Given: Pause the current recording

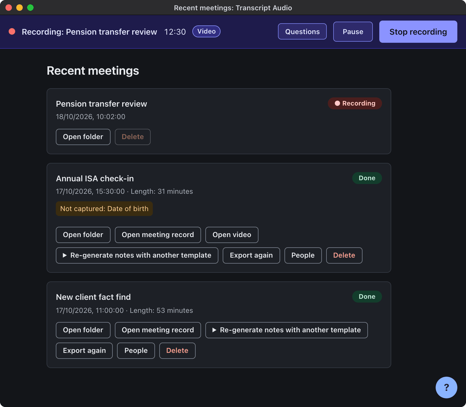Looking at the screenshot, I should click(353, 32).
